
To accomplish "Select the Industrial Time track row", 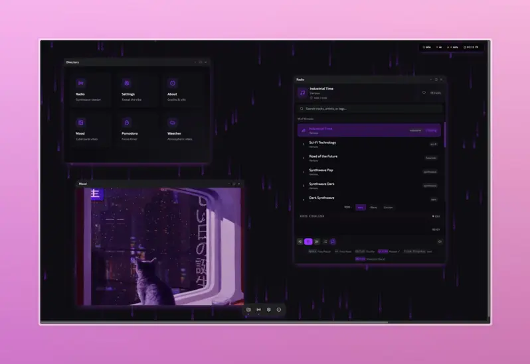I will 369,130.
